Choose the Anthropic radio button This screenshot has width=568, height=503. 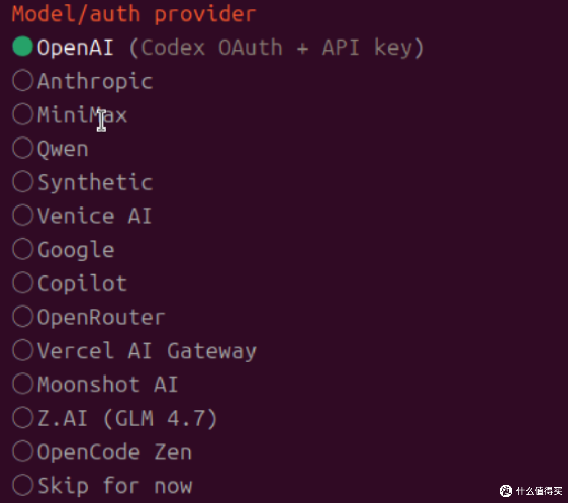point(23,80)
